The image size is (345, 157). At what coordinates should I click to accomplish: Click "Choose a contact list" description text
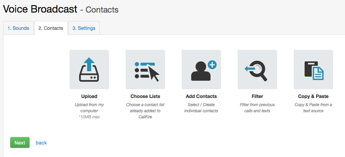click(145, 108)
